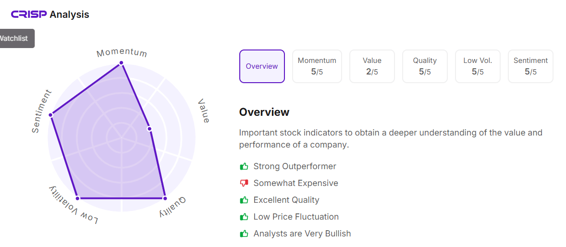View the Sentiment 5/5 tab
566x247 pixels.
point(530,66)
